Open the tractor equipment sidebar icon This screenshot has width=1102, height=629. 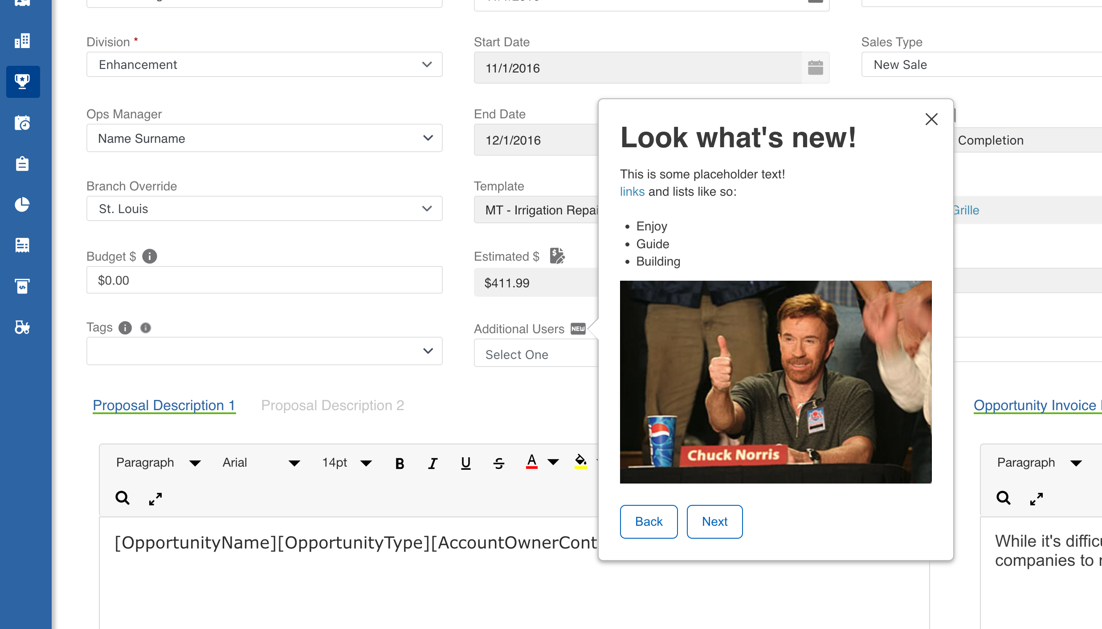point(22,327)
